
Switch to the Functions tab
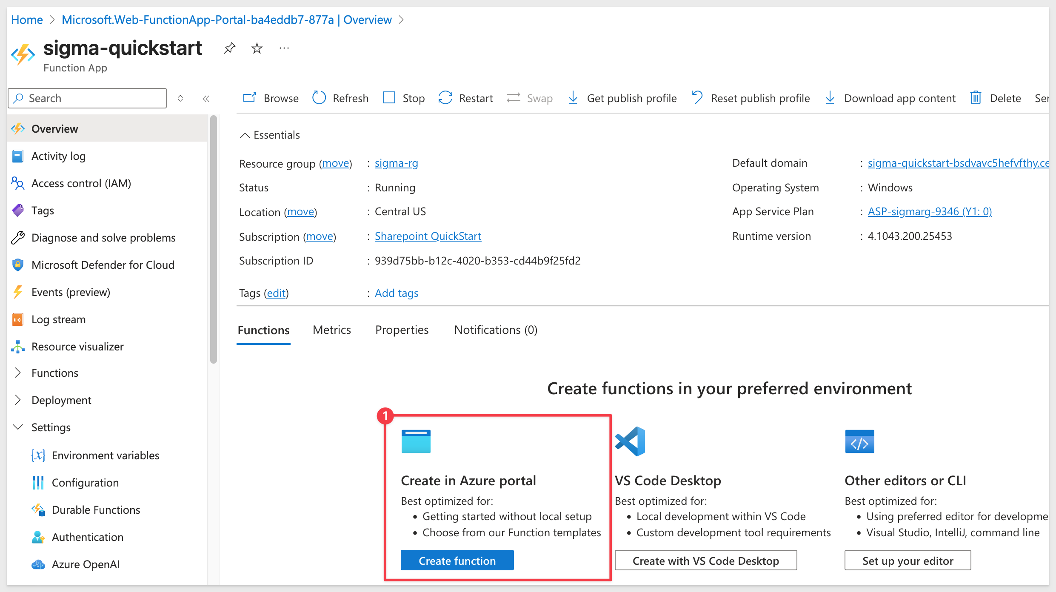coord(263,330)
